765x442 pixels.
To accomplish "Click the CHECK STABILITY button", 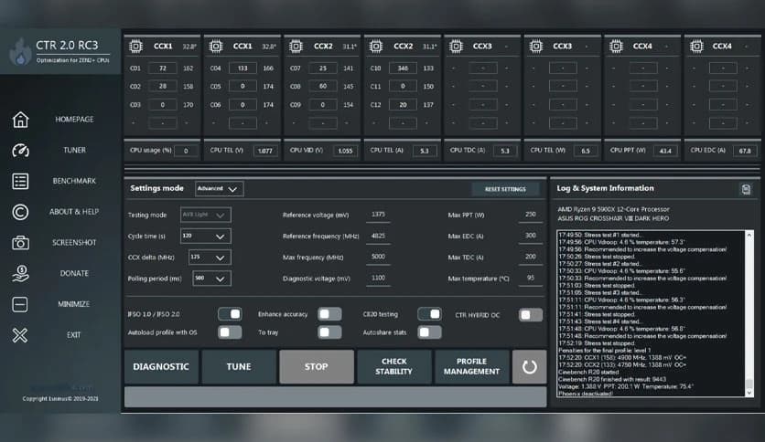I will click(393, 366).
